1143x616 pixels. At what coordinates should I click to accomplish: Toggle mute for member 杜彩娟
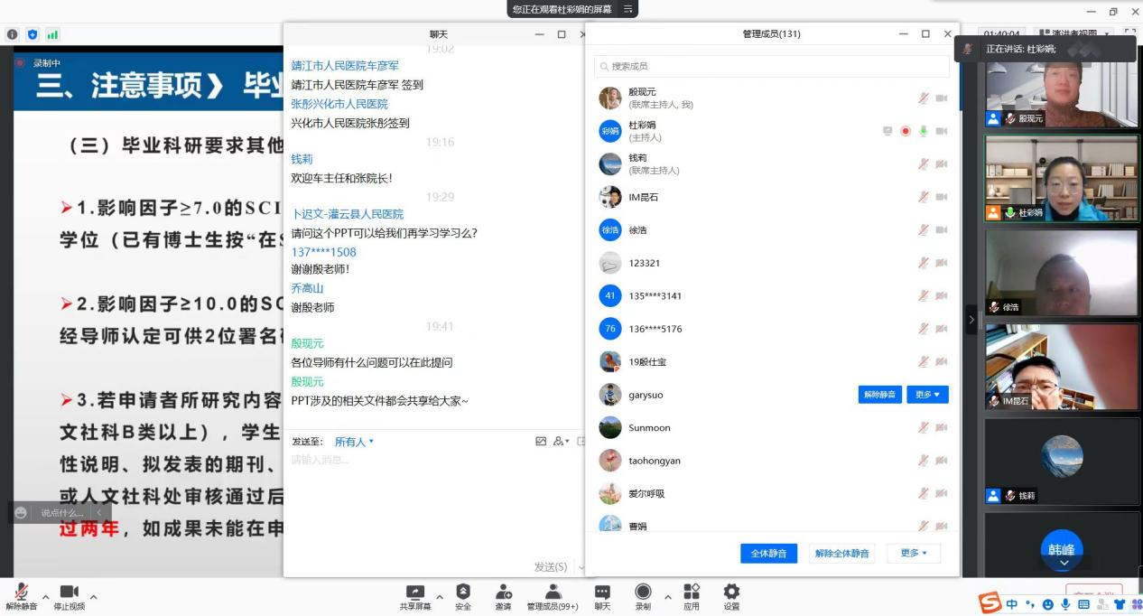click(x=924, y=131)
